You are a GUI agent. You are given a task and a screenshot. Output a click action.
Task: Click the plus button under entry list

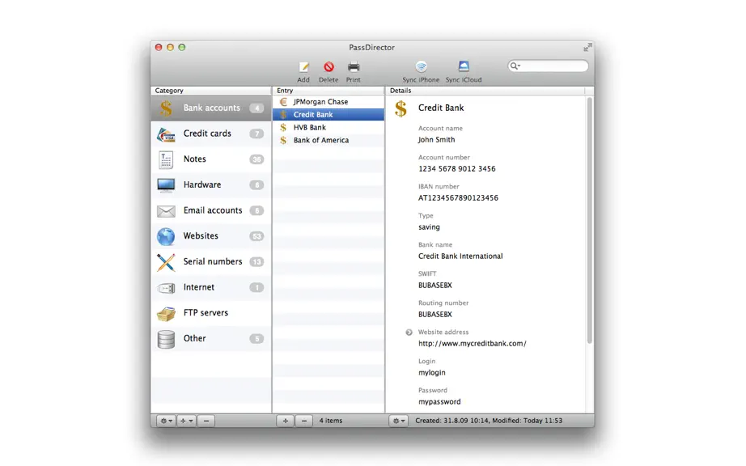286,421
